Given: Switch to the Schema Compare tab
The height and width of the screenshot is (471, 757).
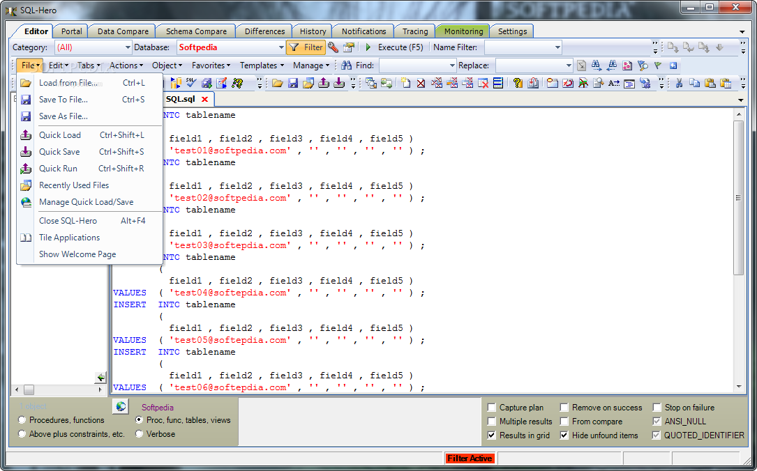Looking at the screenshot, I should pos(196,31).
